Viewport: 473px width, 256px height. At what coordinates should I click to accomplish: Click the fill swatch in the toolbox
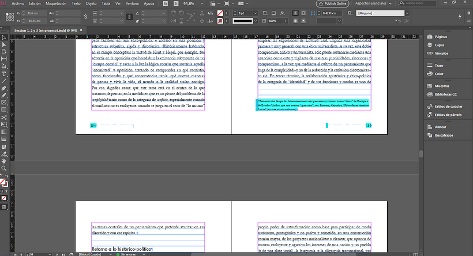pyautogui.click(x=2, y=182)
